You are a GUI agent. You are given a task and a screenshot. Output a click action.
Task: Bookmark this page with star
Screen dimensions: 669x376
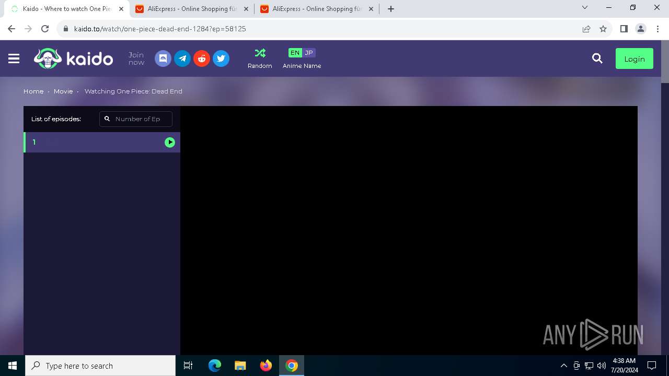coord(603,29)
